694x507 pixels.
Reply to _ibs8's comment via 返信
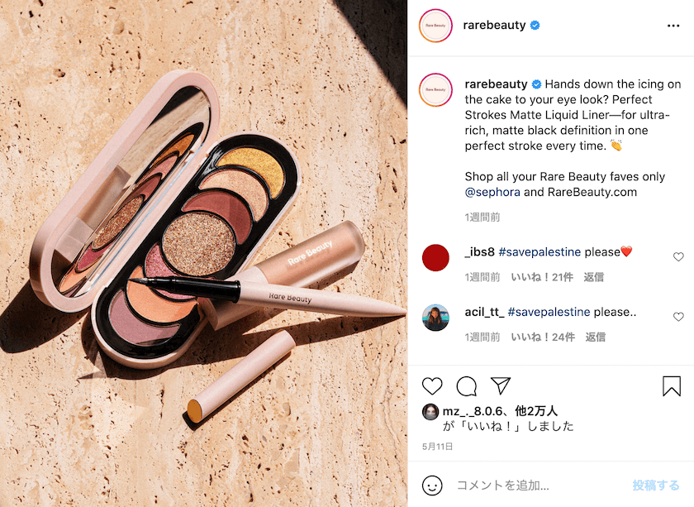pyautogui.click(x=593, y=277)
